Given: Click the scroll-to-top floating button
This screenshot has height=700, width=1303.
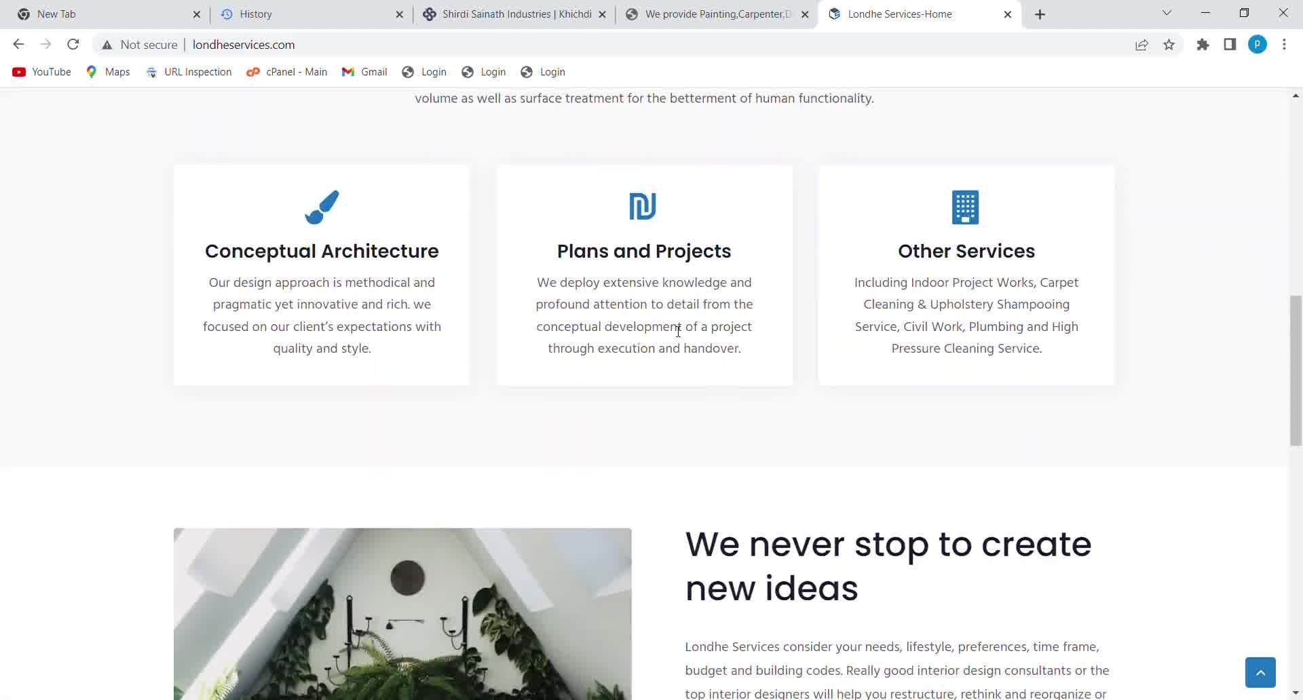Looking at the screenshot, I should (x=1260, y=672).
